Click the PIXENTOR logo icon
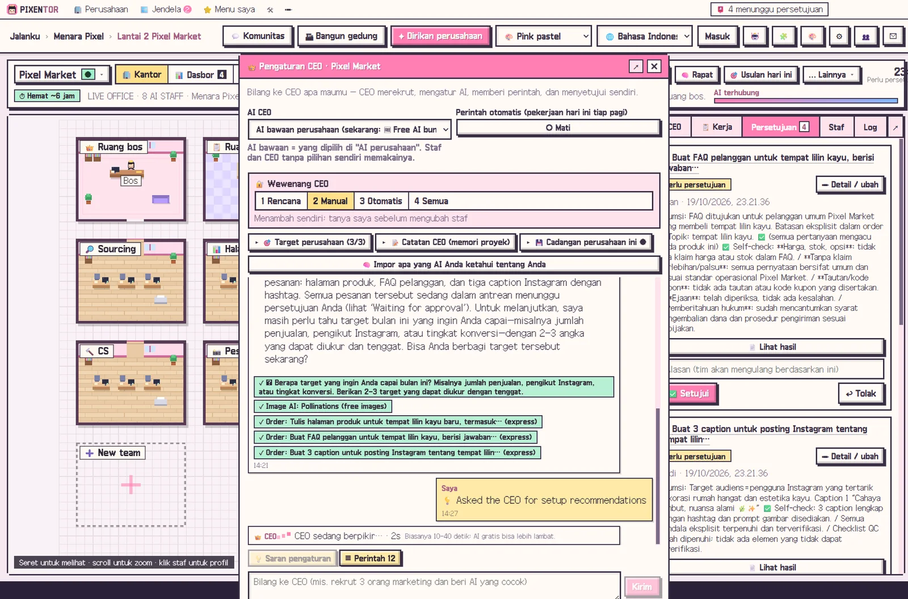The width and height of the screenshot is (908, 599). [12, 10]
